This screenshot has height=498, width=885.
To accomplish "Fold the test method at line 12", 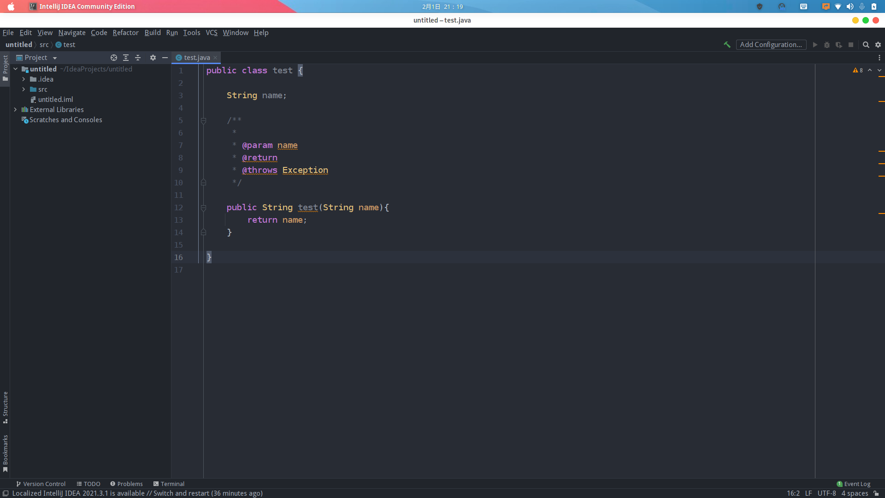I will (x=203, y=207).
